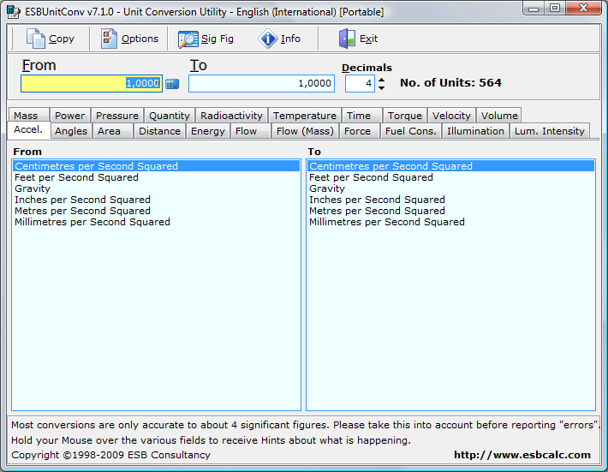Select the Temperature tab
The width and height of the screenshot is (608, 472).
pyautogui.click(x=304, y=115)
